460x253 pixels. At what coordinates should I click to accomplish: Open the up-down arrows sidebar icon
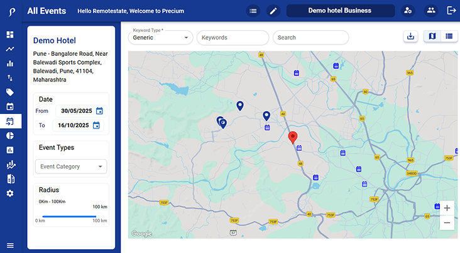10,78
